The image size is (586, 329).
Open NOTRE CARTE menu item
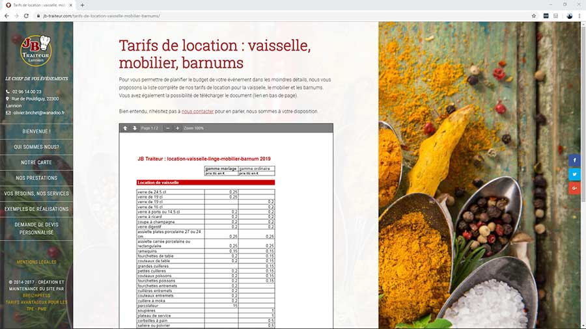click(36, 163)
